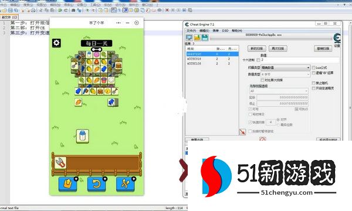This screenshot has width=352, height=211.
Task: Select the third address row in results list
Action: [x=212, y=63]
